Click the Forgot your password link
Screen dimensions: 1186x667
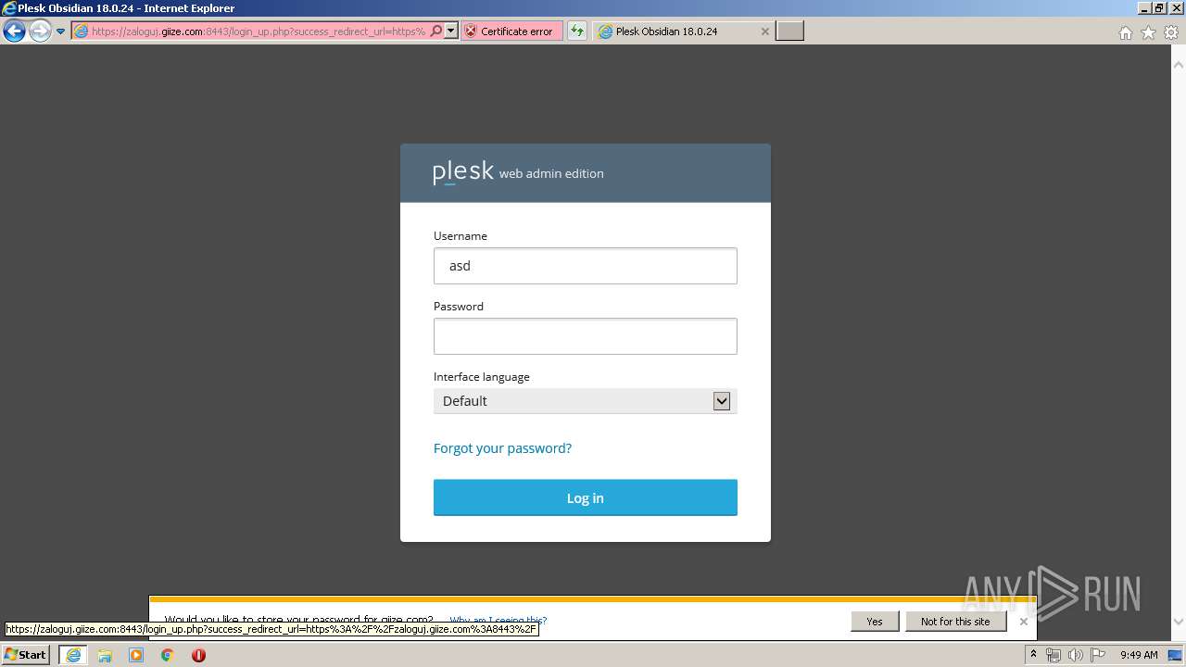point(502,448)
